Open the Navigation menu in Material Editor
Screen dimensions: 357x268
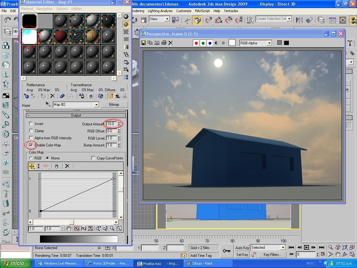[44, 9]
